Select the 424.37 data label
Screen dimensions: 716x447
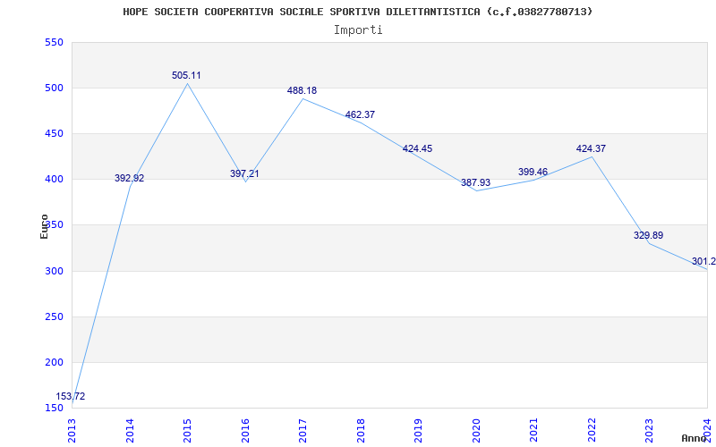click(591, 148)
